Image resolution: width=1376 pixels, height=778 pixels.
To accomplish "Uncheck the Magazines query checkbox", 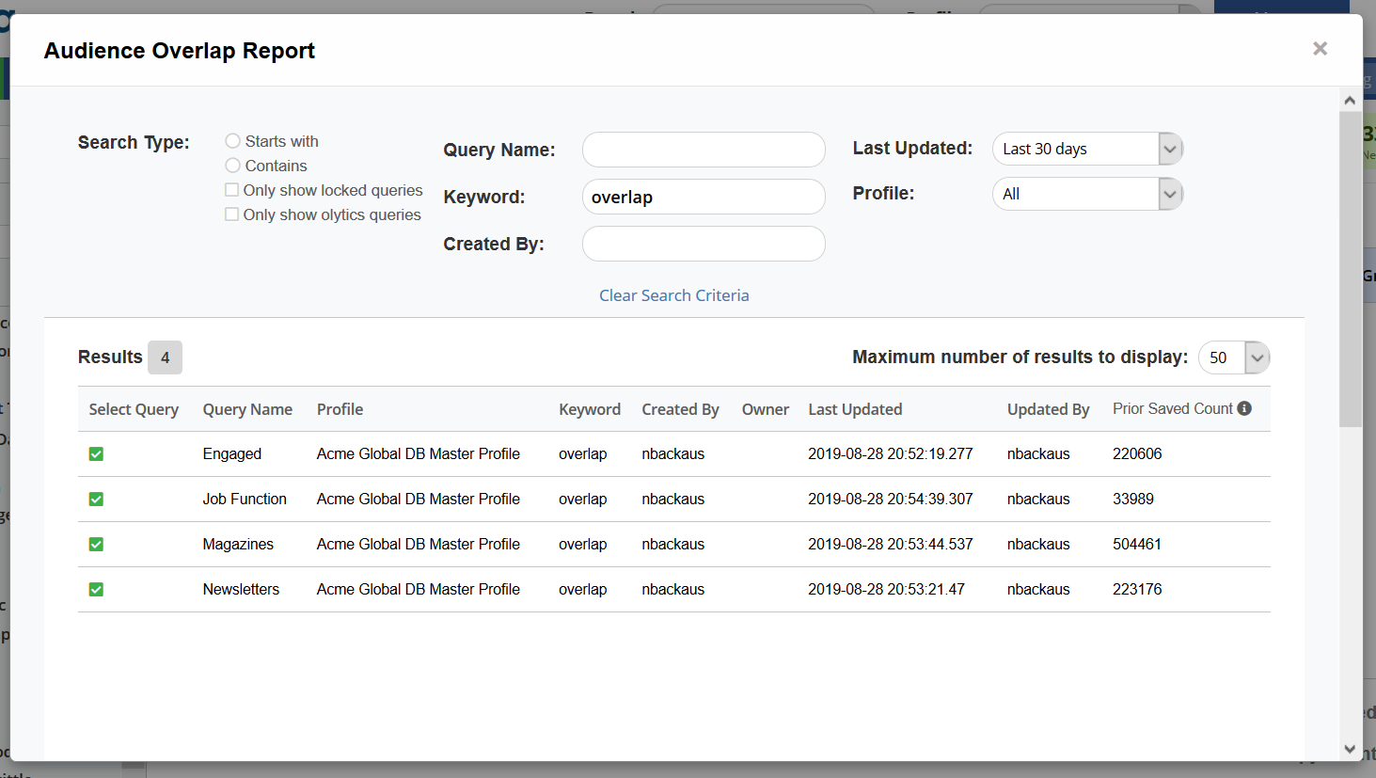I will tap(96, 545).
